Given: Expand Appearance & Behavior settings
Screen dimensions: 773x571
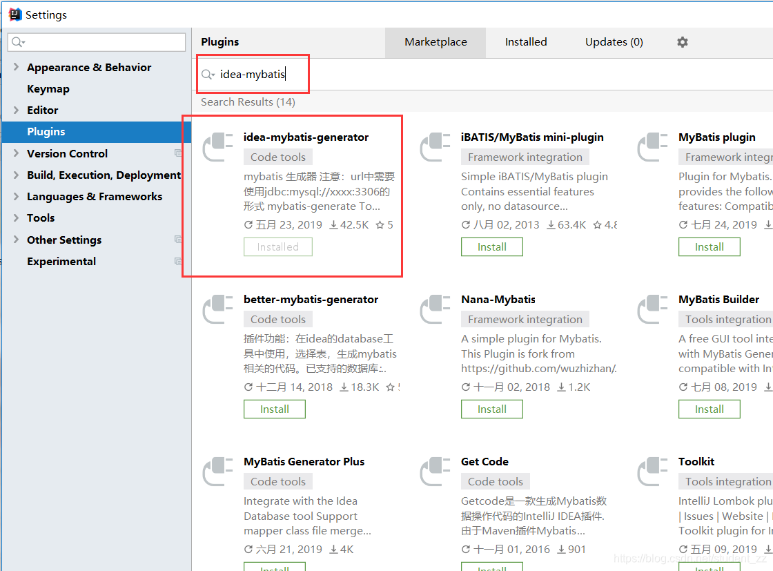Looking at the screenshot, I should click(x=17, y=66).
